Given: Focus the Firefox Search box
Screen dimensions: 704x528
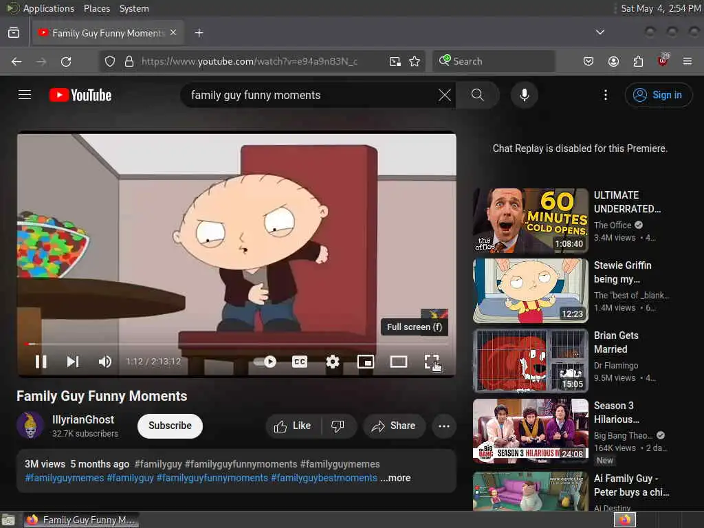Looking at the screenshot, I should (494, 61).
